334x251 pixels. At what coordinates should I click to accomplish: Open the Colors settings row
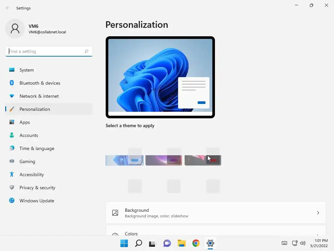[x=216, y=230]
